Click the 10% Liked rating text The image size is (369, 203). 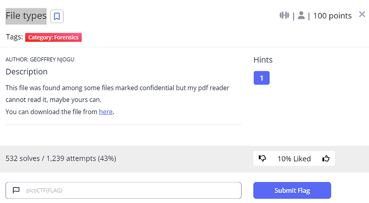click(294, 158)
